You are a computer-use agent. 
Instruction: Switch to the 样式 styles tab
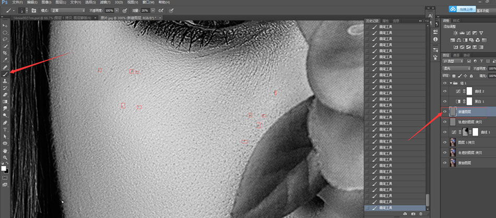pyautogui.click(x=456, y=20)
